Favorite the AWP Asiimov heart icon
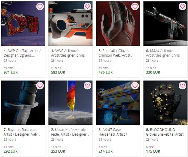Viewport: 188px width, 157px height. click(x=87, y=6)
